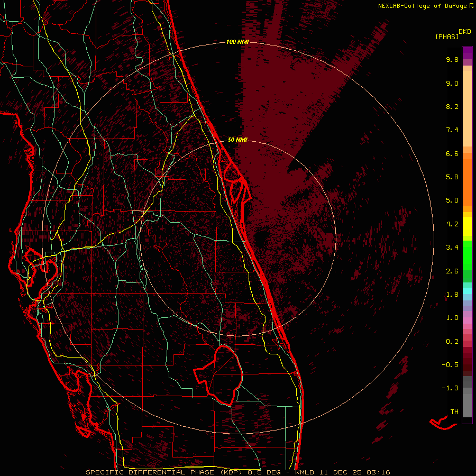The width and height of the screenshot is (476, 476).
Task: Click the [PHAS] label above the color scale
Action: pyautogui.click(x=447, y=36)
